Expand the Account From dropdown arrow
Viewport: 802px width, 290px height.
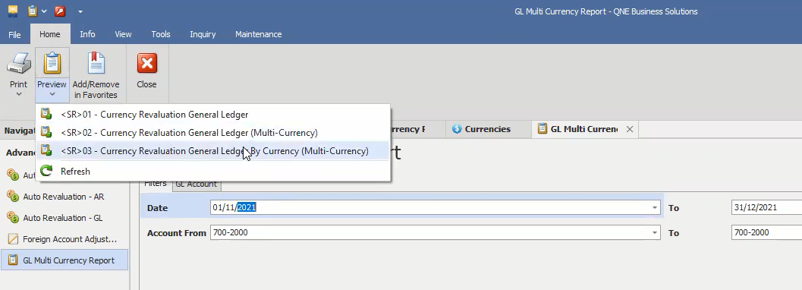(x=655, y=233)
